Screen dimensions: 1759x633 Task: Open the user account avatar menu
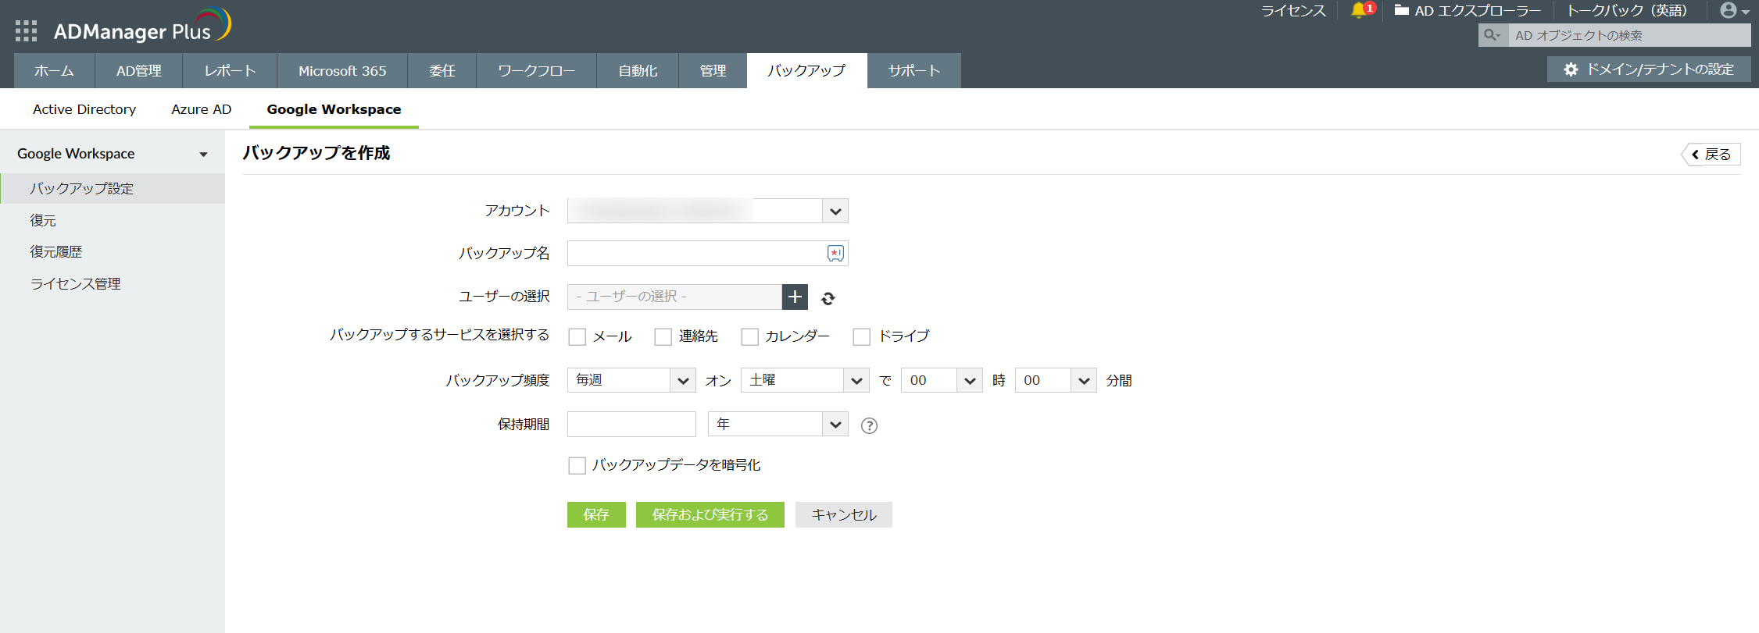tap(1734, 11)
